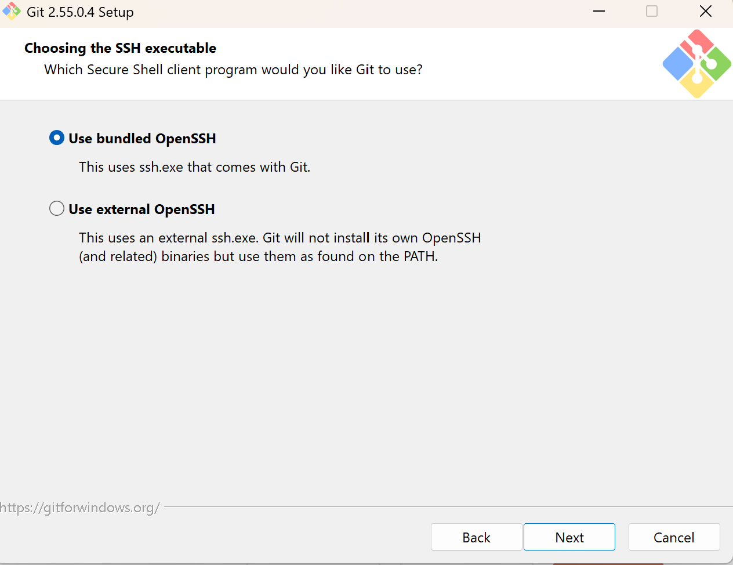
Task: Continue with the Next button
Action: (569, 537)
